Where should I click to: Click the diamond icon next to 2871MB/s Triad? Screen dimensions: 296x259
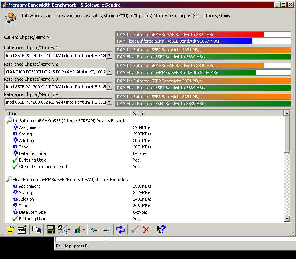pos(15,147)
